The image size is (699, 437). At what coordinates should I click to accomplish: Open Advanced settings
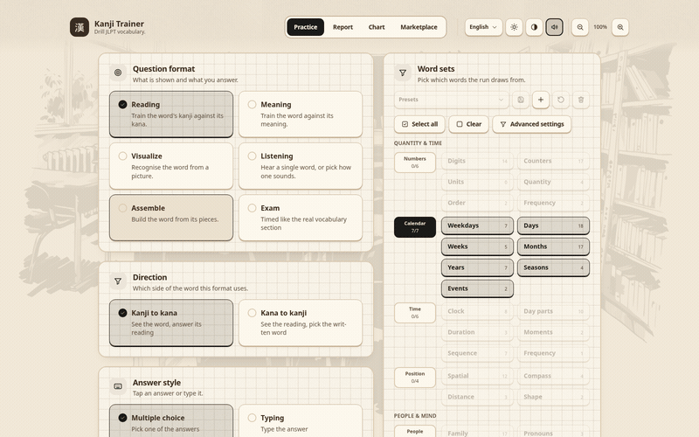coord(532,124)
